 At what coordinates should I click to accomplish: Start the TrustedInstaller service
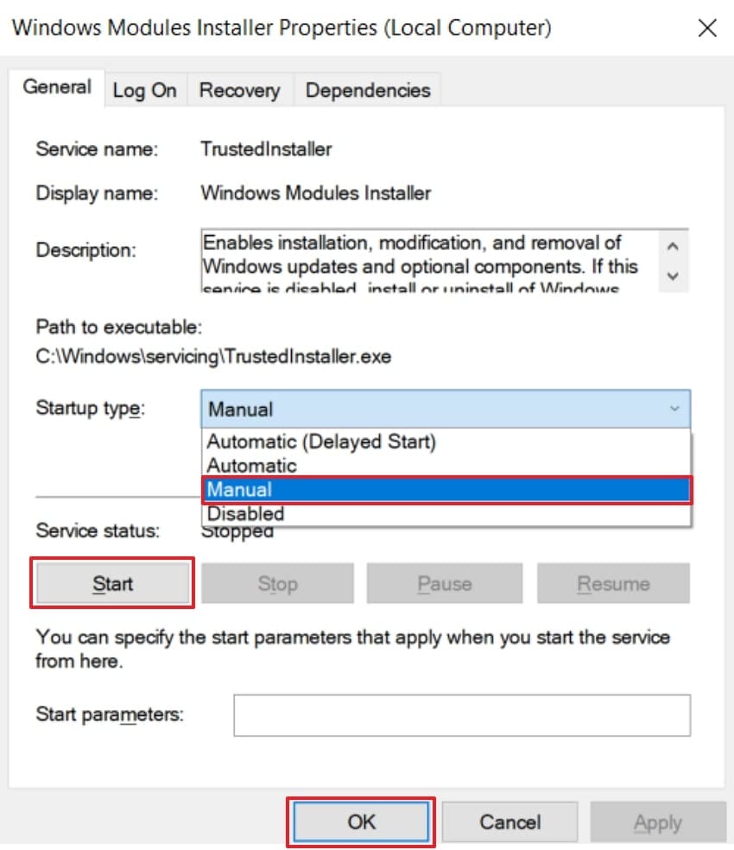coord(111,583)
